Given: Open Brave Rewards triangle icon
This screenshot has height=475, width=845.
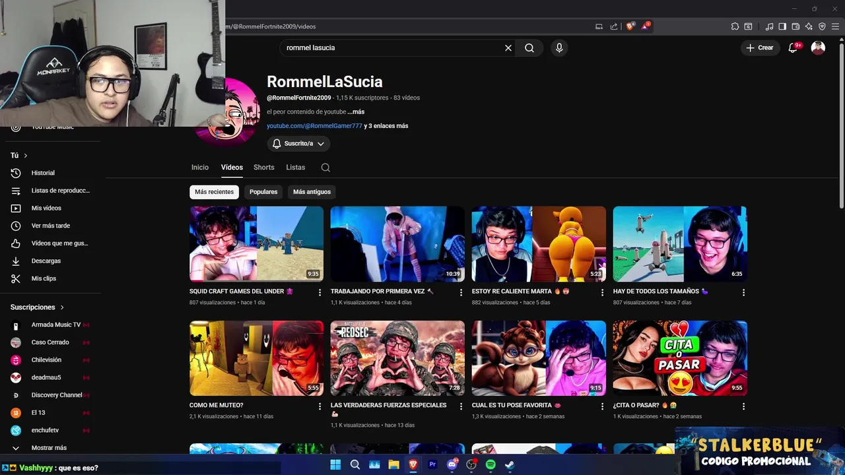Looking at the screenshot, I should tap(646, 26).
